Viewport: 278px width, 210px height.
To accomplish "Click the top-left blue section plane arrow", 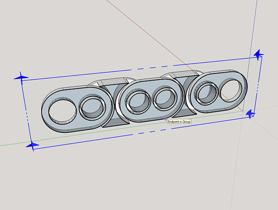I will tap(21, 77).
